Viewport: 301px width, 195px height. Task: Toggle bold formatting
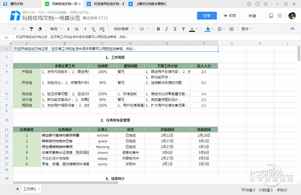point(158,29)
